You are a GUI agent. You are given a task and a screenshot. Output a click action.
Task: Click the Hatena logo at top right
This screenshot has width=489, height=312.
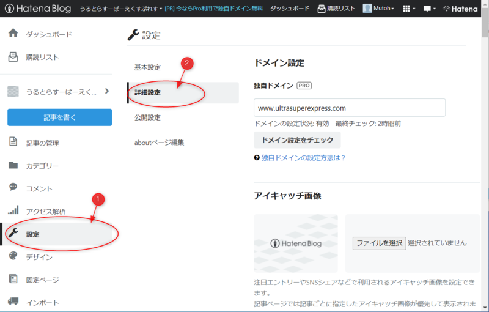460,9
